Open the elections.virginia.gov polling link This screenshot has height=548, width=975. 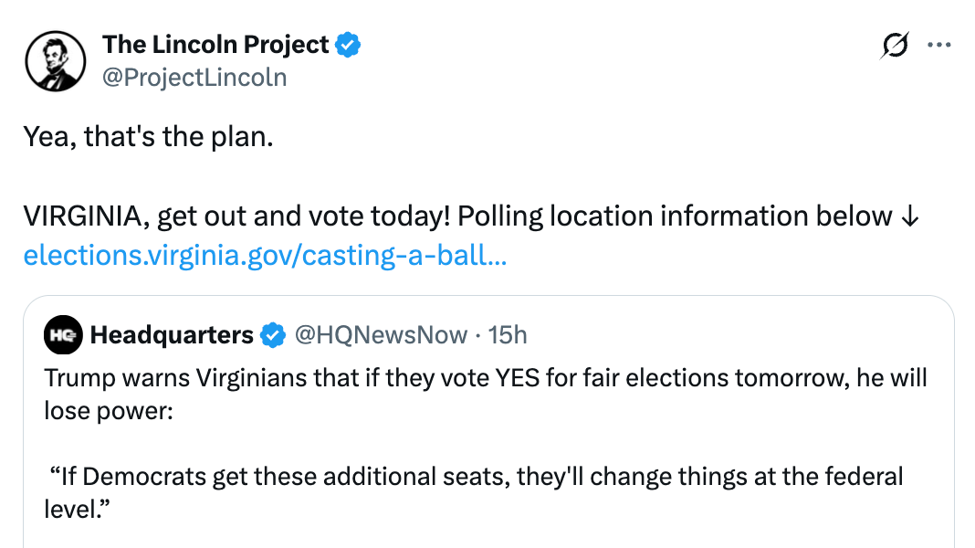pos(265,255)
